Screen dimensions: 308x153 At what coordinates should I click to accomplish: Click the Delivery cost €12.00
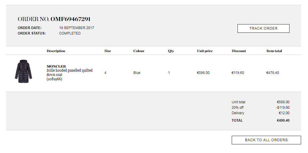pyautogui.click(x=284, y=113)
